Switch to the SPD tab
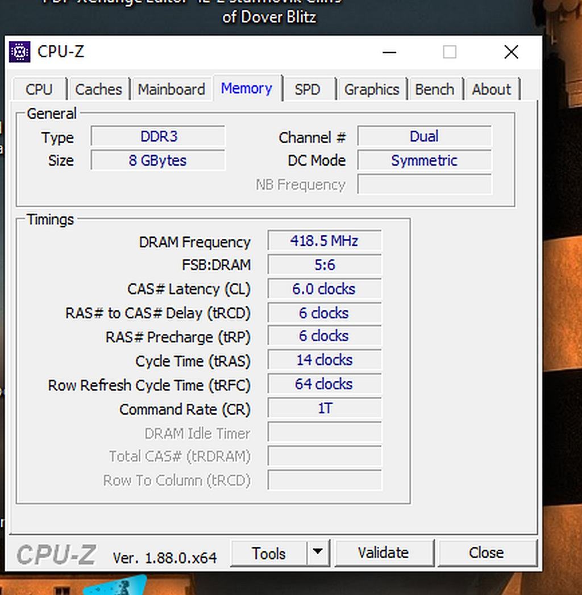Image resolution: width=582 pixels, height=595 pixels. (x=307, y=90)
